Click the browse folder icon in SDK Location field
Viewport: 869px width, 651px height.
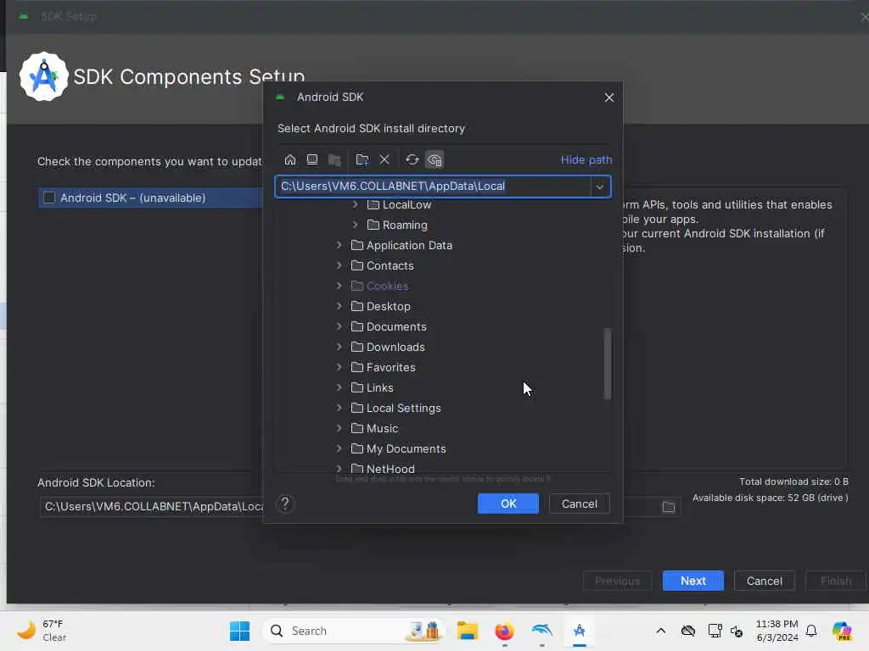coord(669,507)
